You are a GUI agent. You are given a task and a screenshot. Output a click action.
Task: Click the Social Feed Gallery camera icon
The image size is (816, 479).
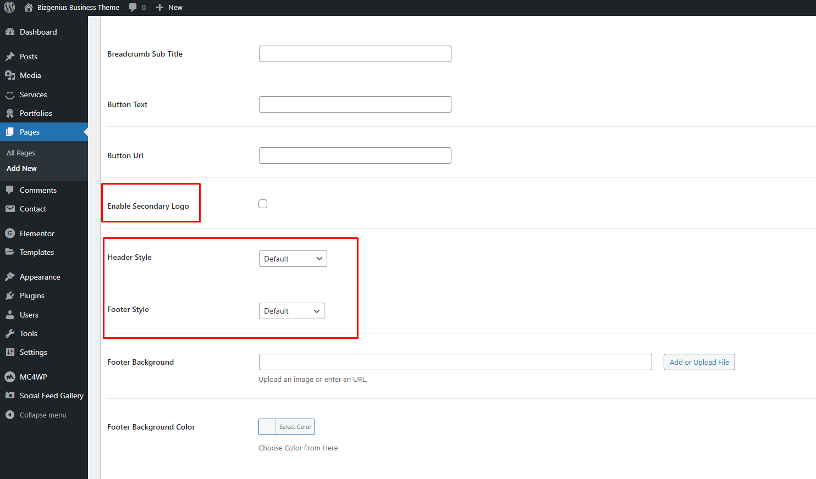tap(10, 396)
